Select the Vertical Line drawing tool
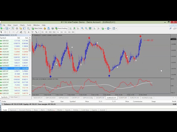This screenshot has height=132, width=177. [x=10, y=32]
